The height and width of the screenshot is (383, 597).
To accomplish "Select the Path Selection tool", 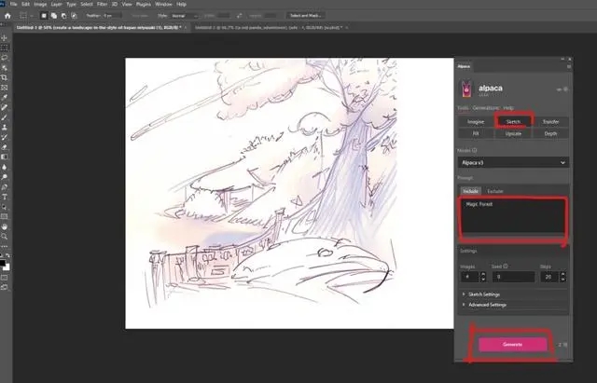I will pyautogui.click(x=4, y=207).
